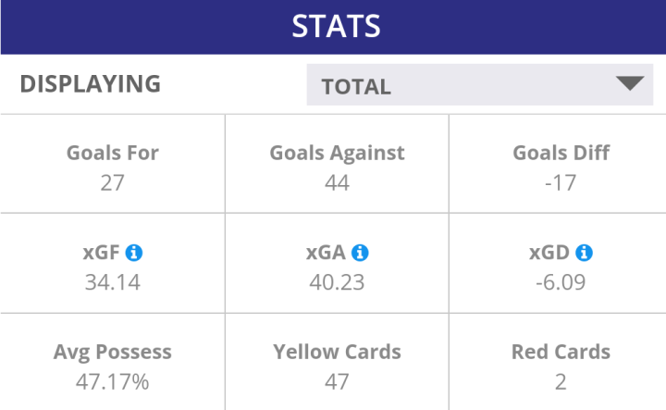Select the Goals Against value 44
This screenshot has width=666, height=410.
pyautogui.click(x=337, y=182)
